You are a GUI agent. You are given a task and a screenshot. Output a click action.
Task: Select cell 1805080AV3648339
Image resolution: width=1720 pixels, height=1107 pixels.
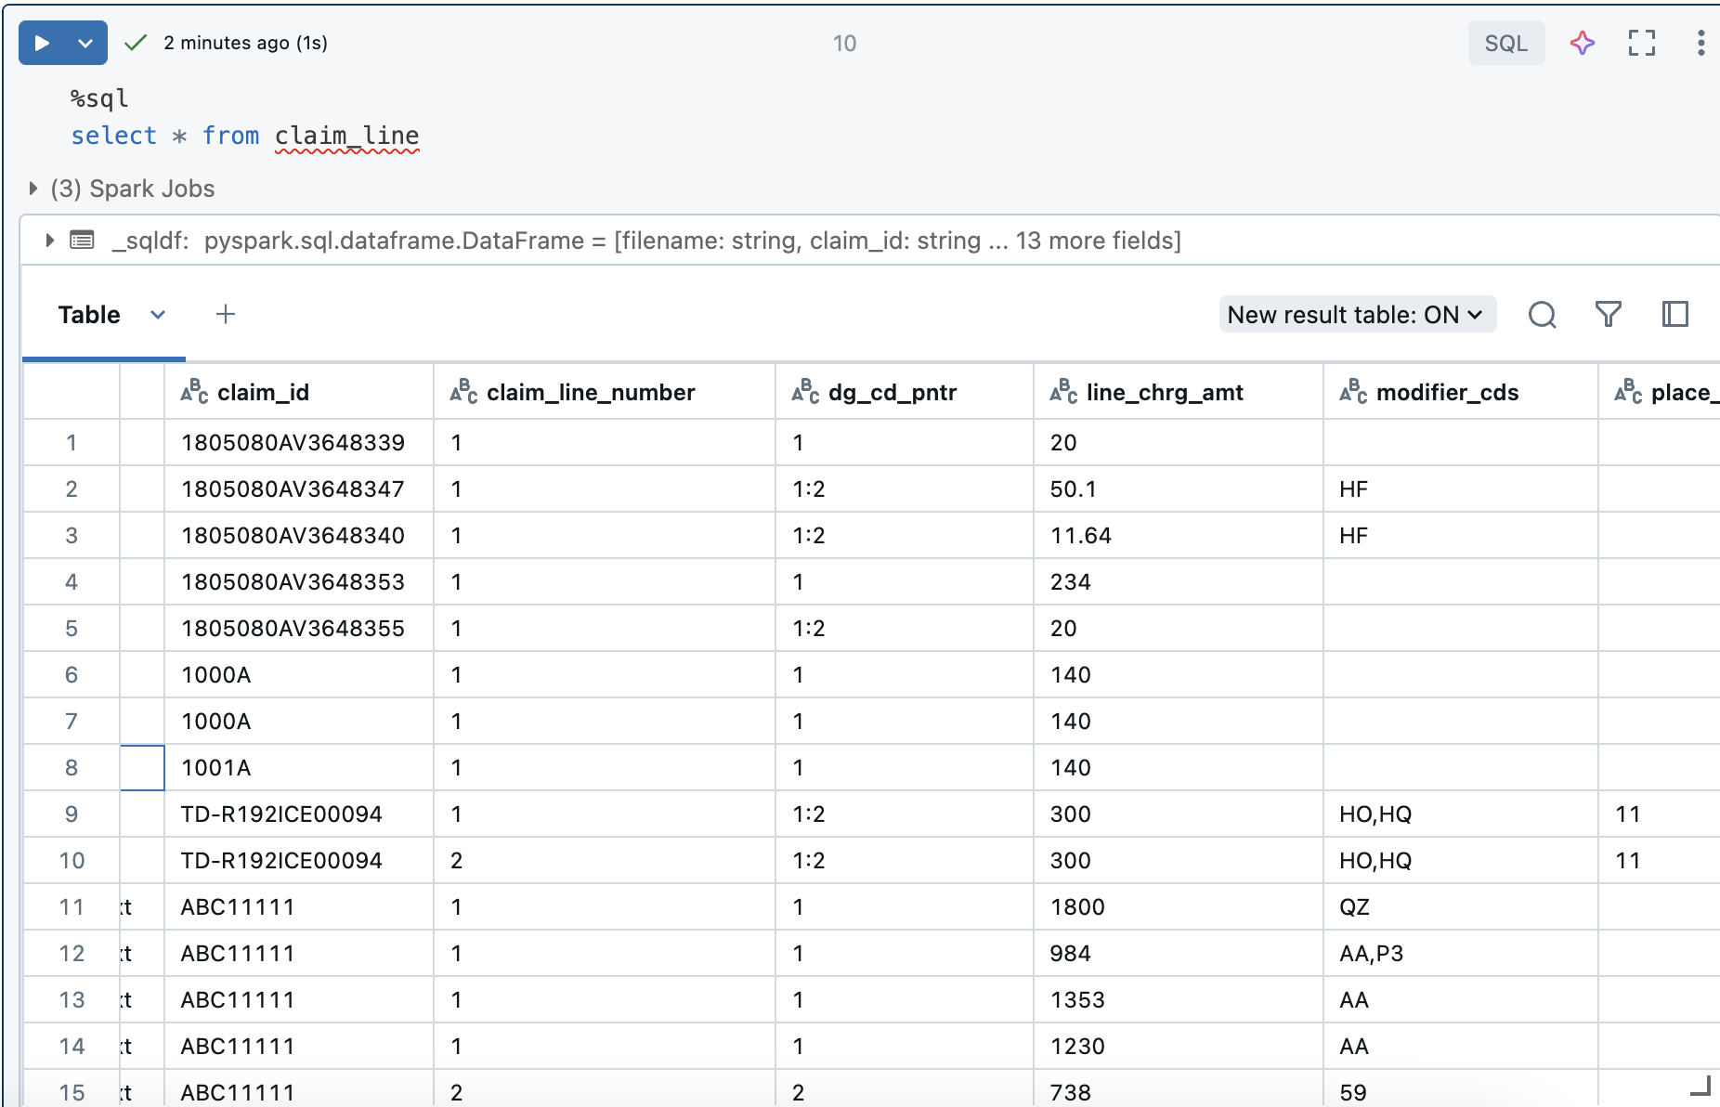[x=299, y=442]
